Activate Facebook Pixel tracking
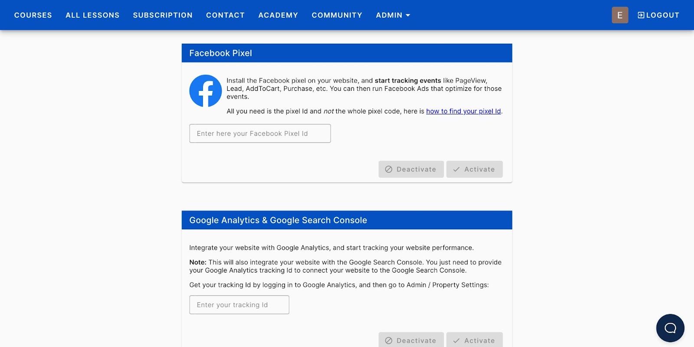Image resolution: width=694 pixels, height=347 pixels. pyautogui.click(x=475, y=169)
